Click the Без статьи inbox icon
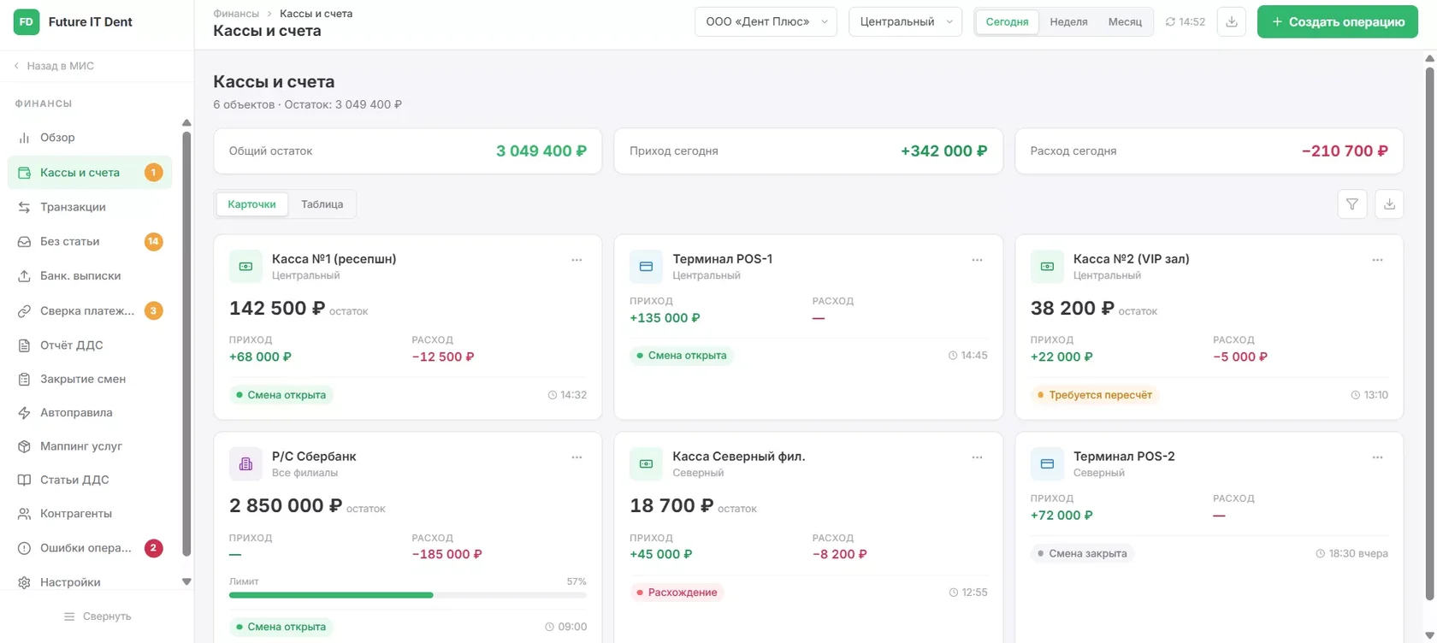Image resolution: width=1437 pixels, height=643 pixels. click(x=25, y=242)
